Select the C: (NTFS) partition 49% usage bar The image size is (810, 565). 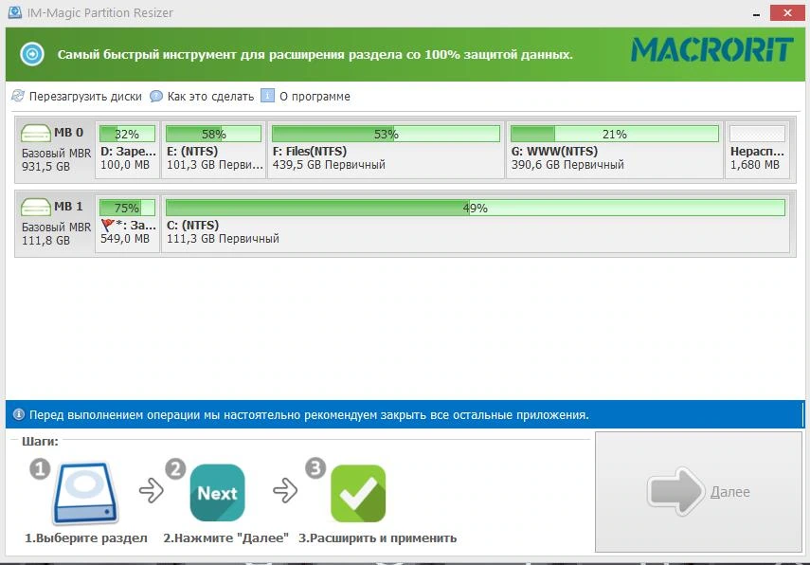[476, 208]
